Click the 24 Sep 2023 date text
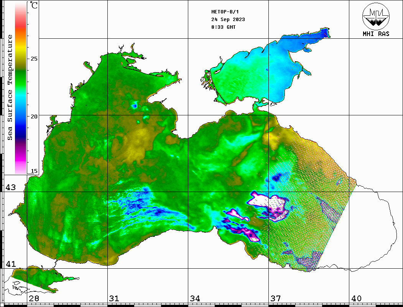The width and height of the screenshot is (403, 307). tap(228, 20)
